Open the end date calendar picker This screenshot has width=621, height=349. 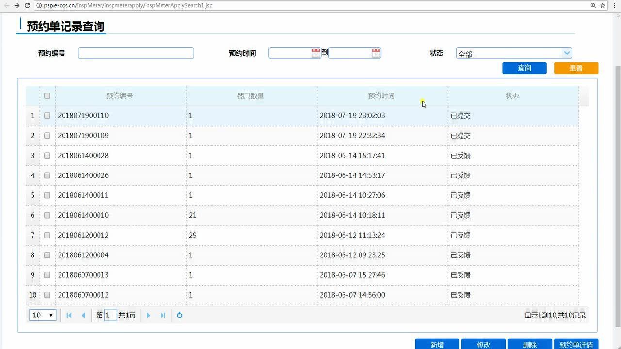(376, 53)
